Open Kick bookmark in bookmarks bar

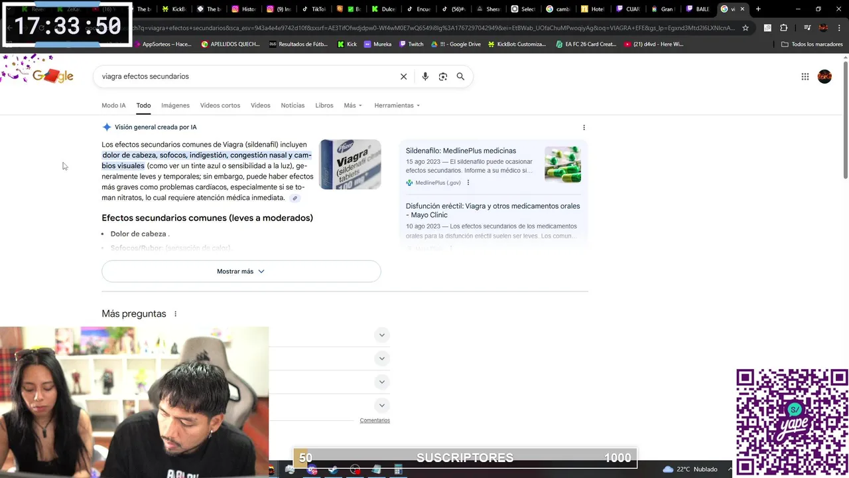(347, 44)
